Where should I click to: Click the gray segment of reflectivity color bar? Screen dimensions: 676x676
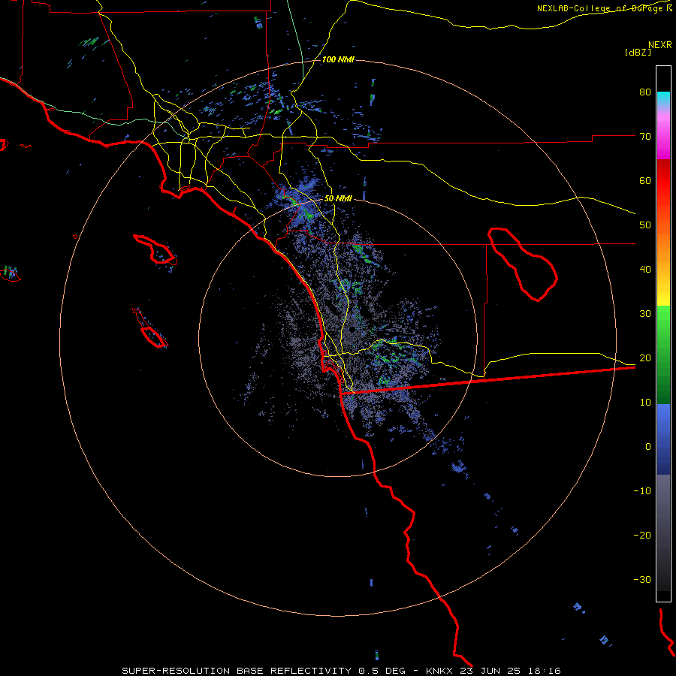pos(663,533)
